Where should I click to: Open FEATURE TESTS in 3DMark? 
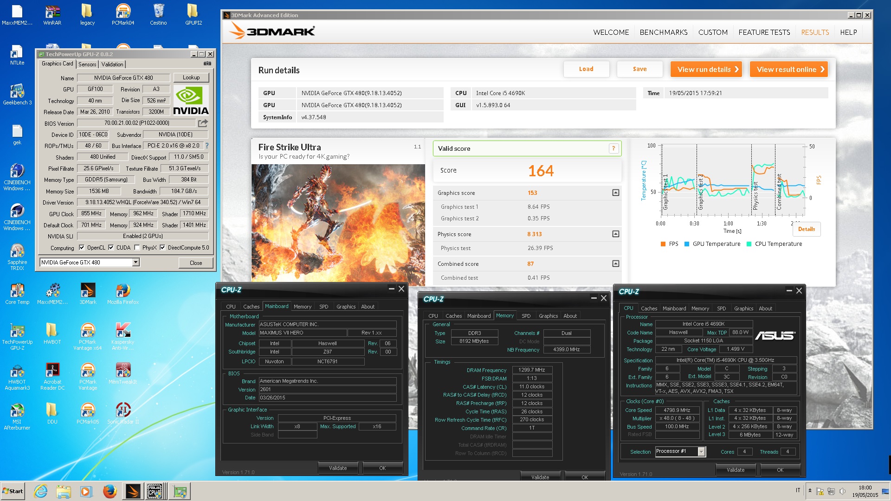764,32
